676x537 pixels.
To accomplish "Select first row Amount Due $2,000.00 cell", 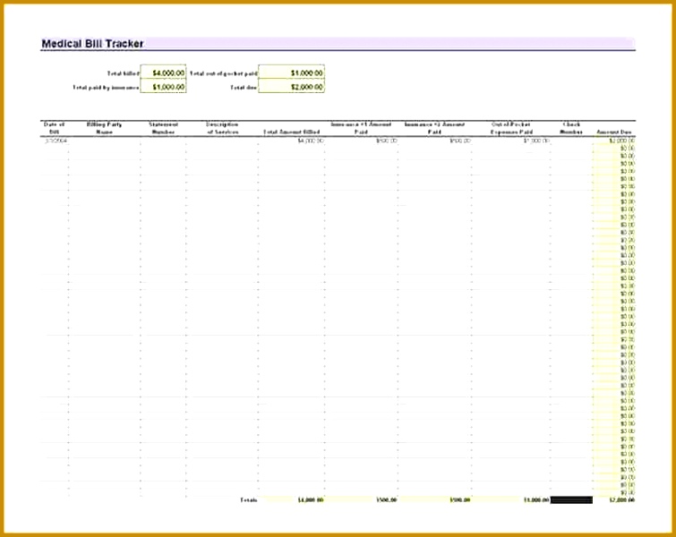I will tap(614, 141).
